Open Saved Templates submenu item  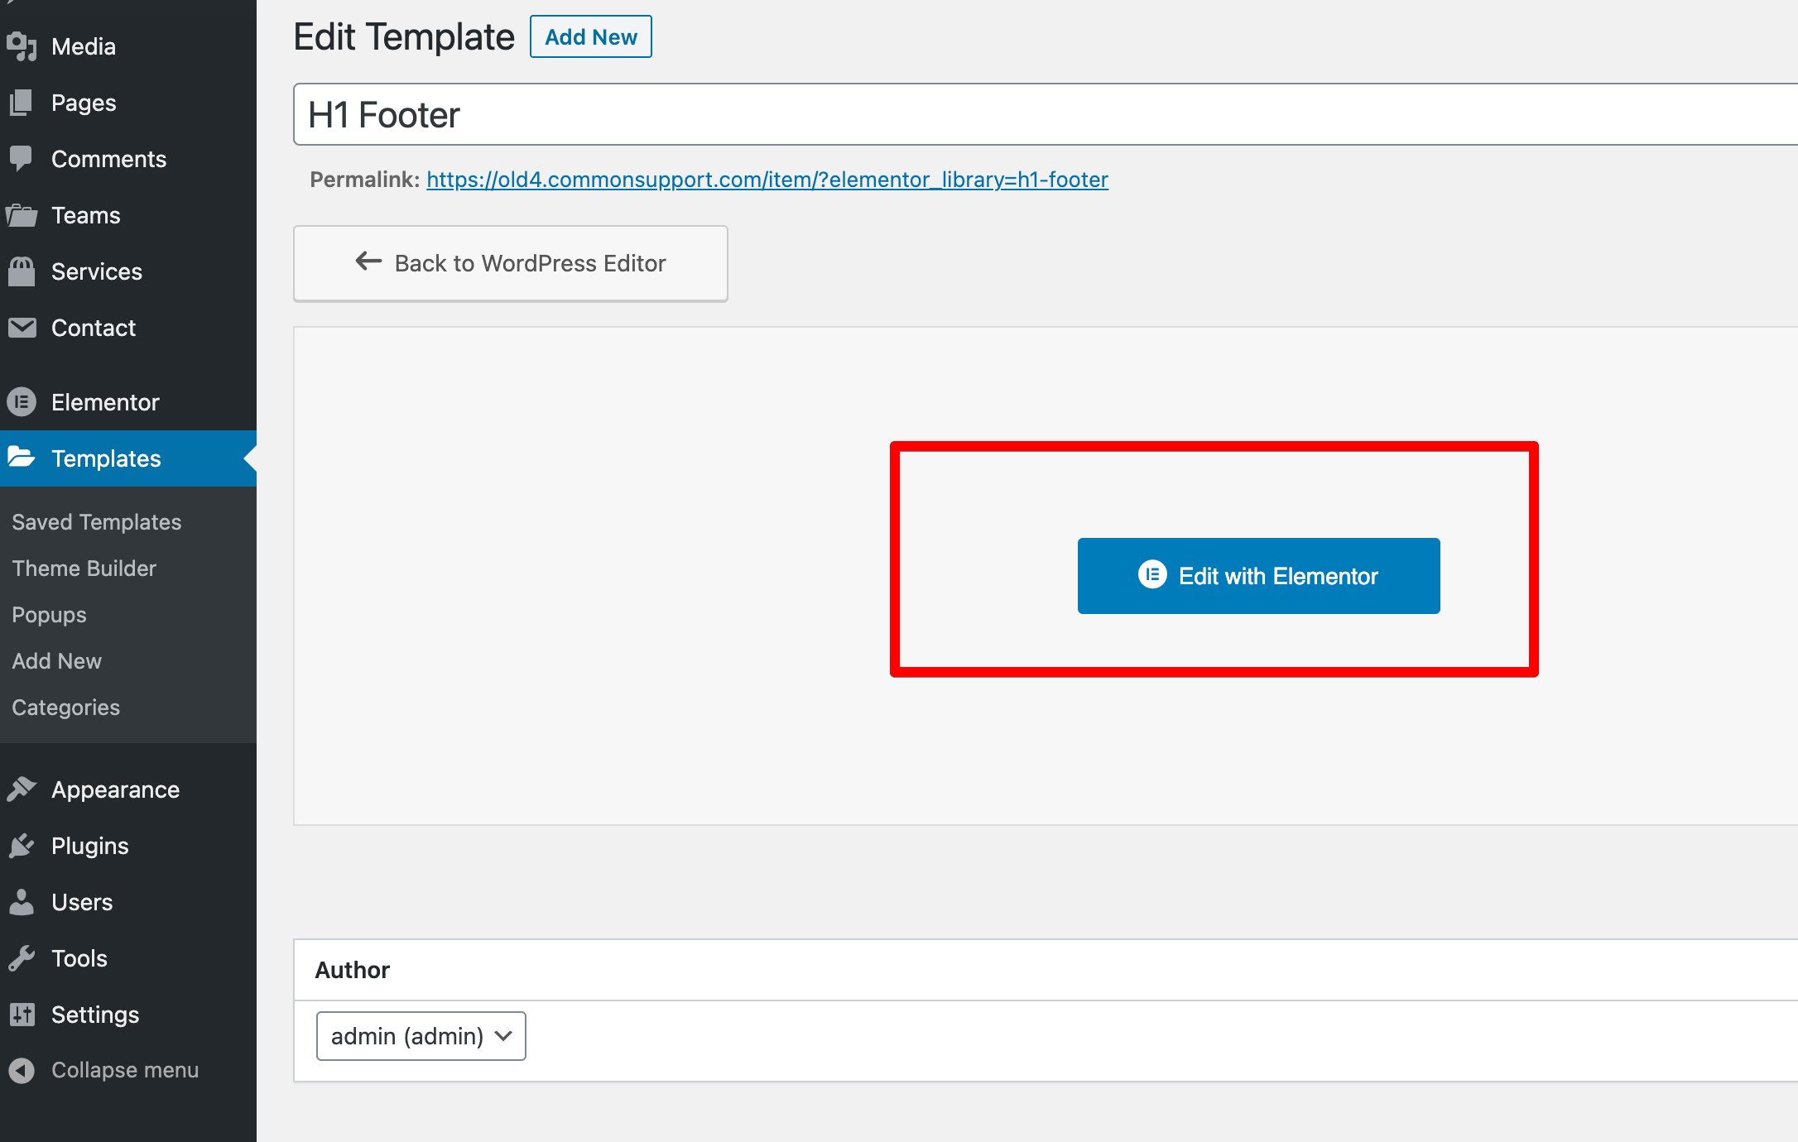pyautogui.click(x=97, y=522)
